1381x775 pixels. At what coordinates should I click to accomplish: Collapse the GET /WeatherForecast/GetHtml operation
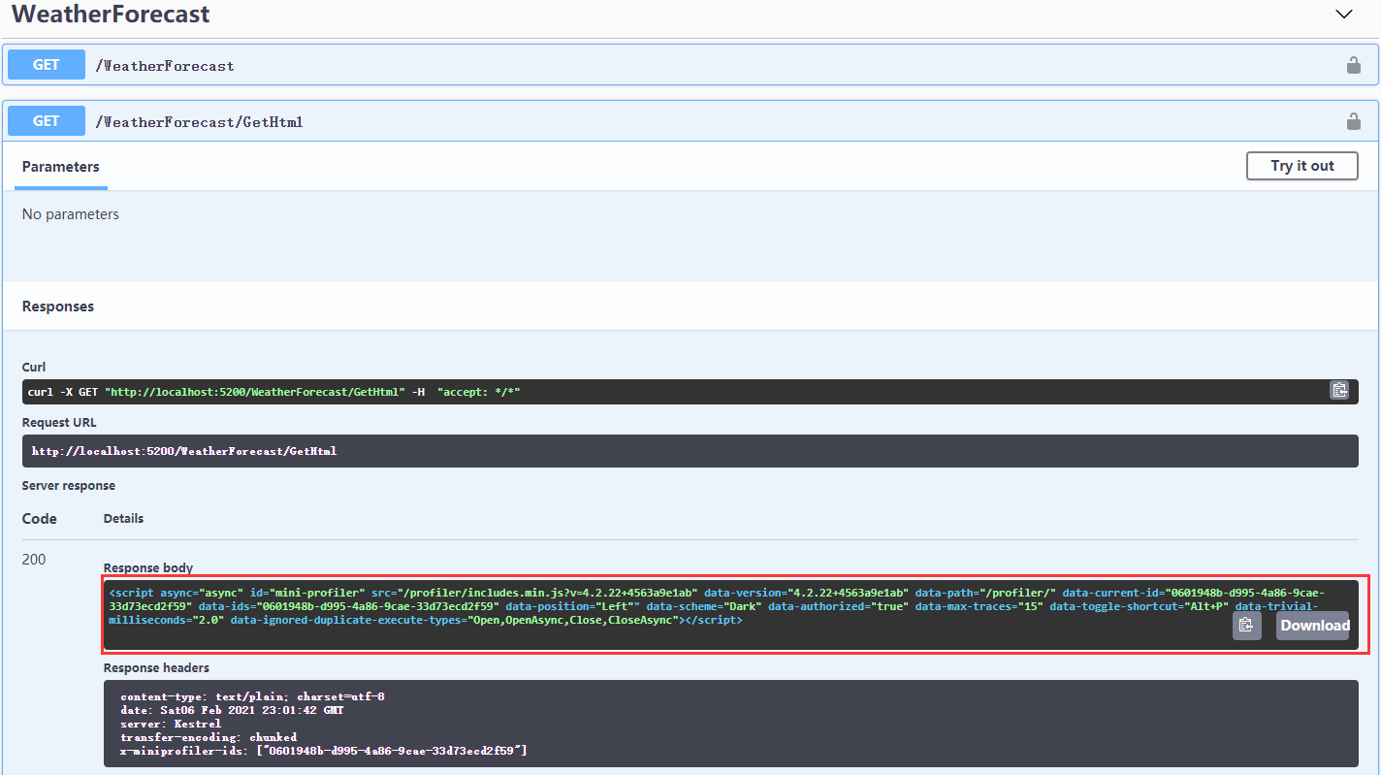(690, 121)
